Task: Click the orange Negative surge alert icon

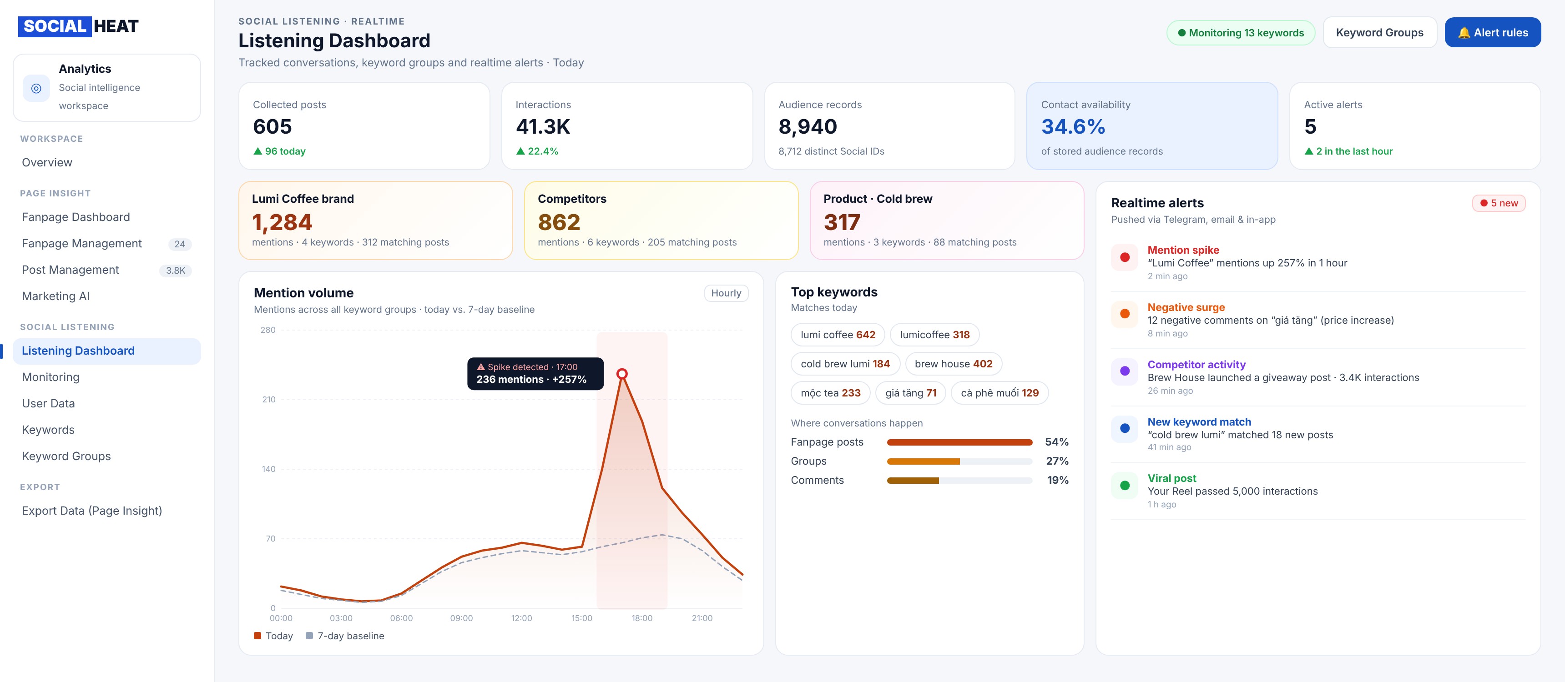Action: coord(1125,314)
